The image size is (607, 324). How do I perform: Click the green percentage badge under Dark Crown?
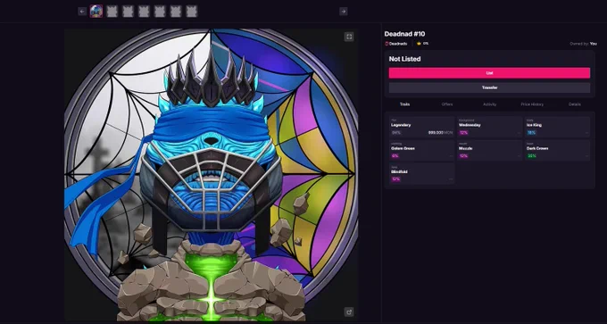tap(531, 156)
